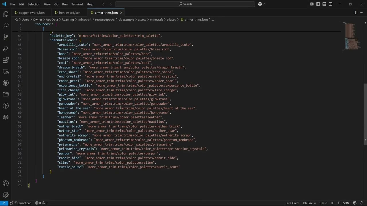
Task: Click the atlases breadcrumb segment
Action: coord(171,19)
